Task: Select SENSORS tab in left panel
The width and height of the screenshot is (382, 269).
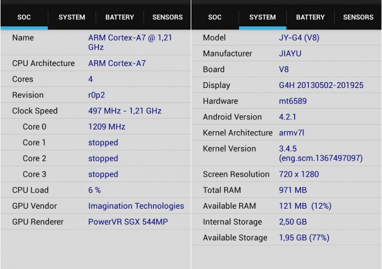Action: (x=167, y=17)
